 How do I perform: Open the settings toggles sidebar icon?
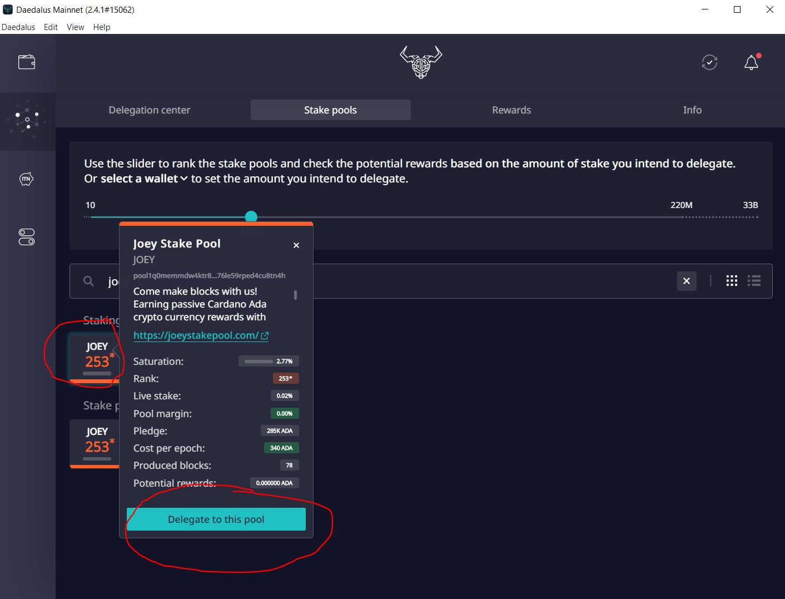pyautogui.click(x=27, y=237)
